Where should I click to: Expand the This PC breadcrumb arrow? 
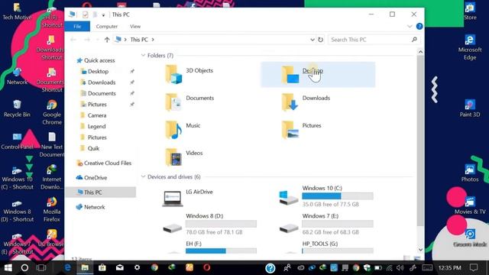pyautogui.click(x=153, y=40)
